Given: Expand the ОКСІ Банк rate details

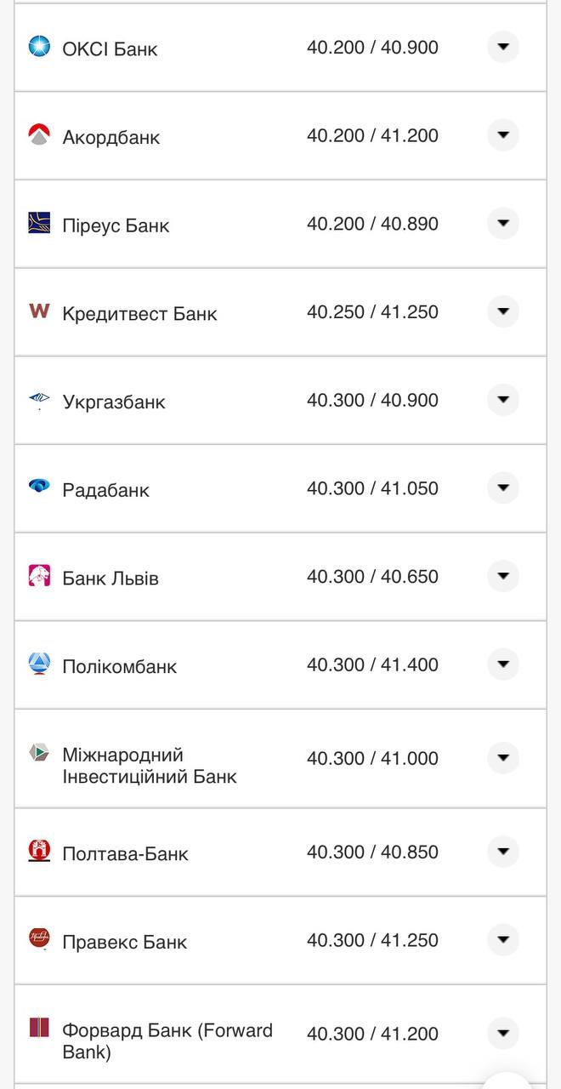Looking at the screenshot, I should click(503, 48).
